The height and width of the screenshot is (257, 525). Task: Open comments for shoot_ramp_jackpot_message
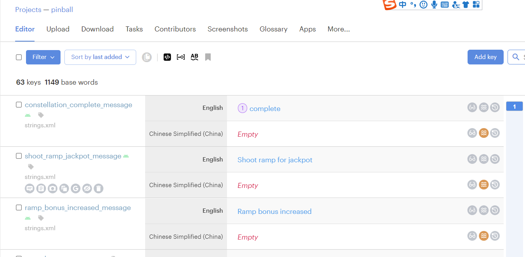[29, 188]
